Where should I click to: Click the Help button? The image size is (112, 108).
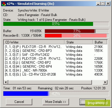pos(92,102)
